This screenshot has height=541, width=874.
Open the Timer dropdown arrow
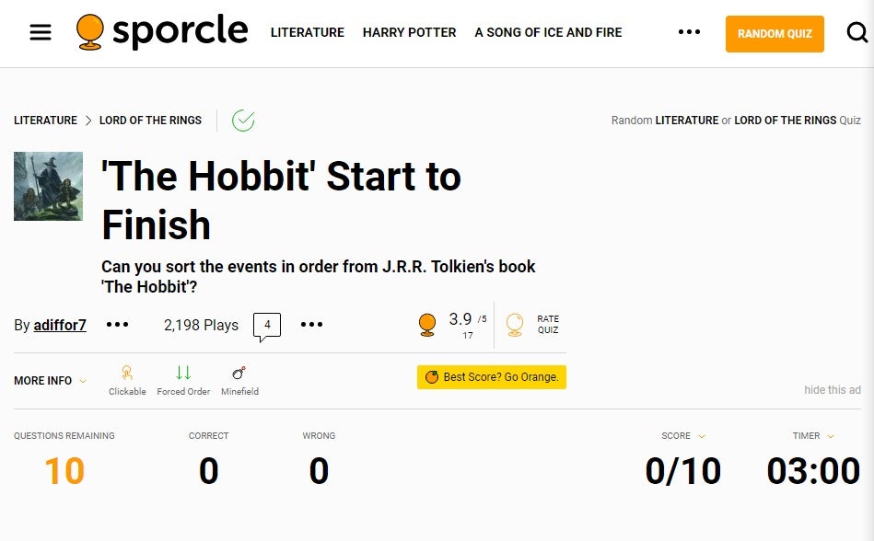[831, 436]
